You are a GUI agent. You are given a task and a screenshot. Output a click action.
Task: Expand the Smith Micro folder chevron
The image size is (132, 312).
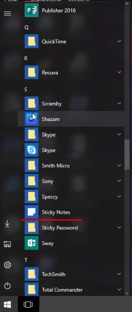[119, 166]
